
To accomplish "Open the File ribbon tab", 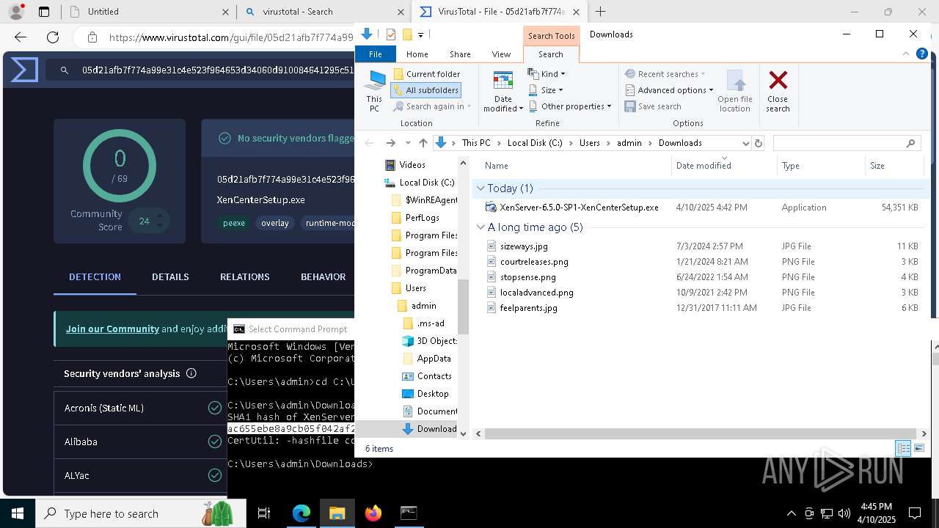I will click(x=376, y=54).
